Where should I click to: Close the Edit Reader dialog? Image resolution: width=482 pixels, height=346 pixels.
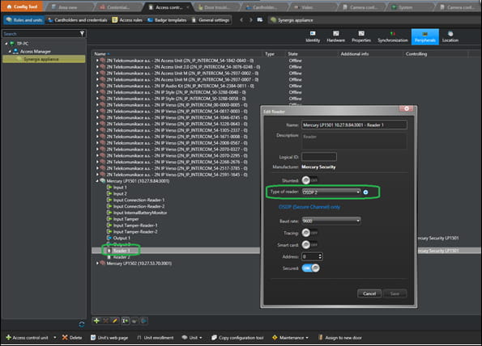[407, 108]
